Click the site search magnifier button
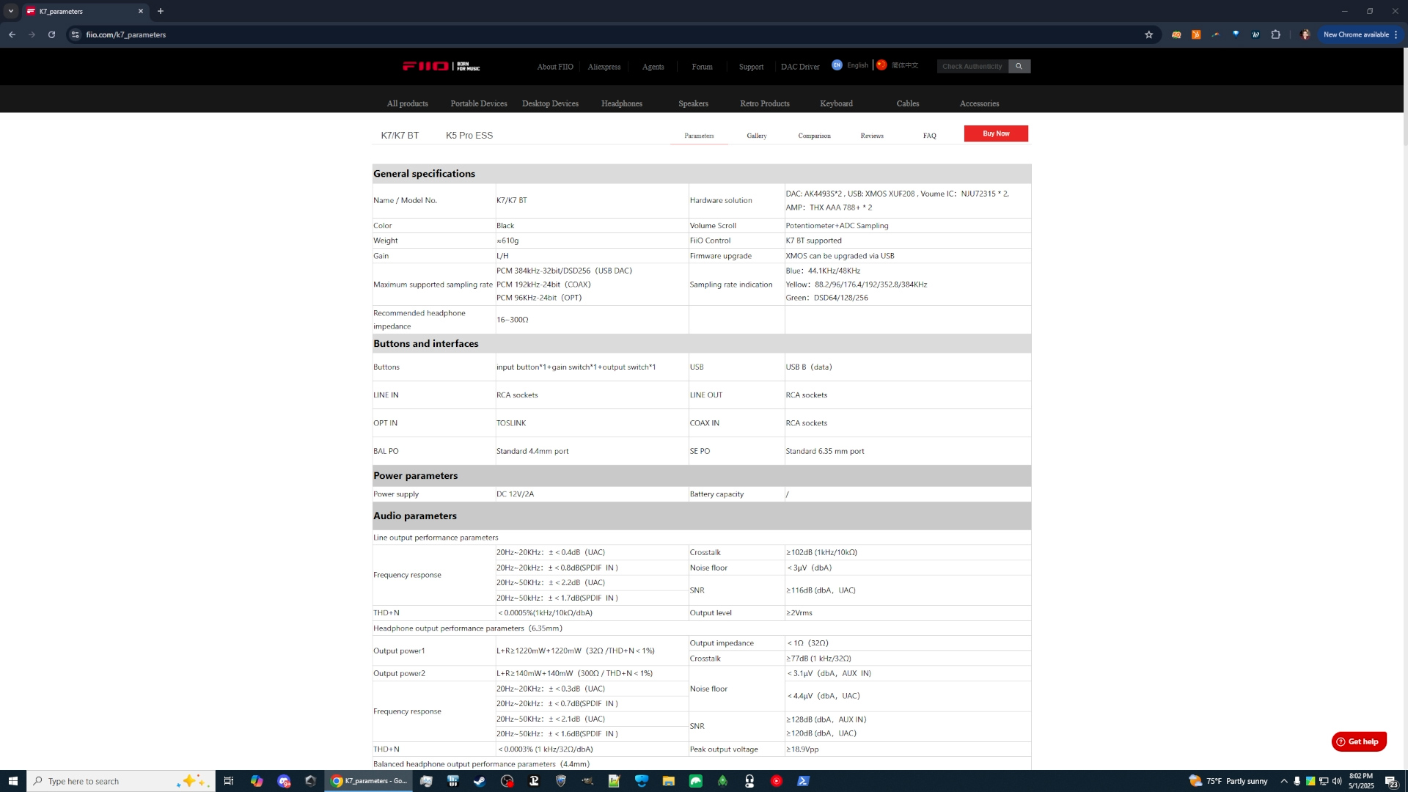The width and height of the screenshot is (1408, 792). 1019,66
